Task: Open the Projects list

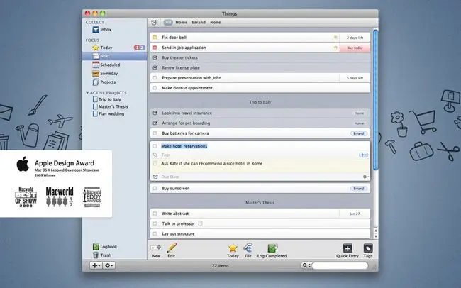Action: coord(104,82)
